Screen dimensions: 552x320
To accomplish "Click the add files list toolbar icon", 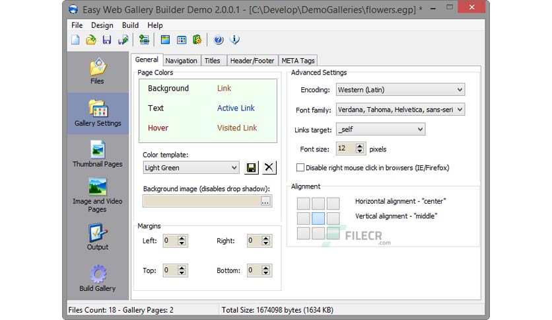I will pos(144,40).
